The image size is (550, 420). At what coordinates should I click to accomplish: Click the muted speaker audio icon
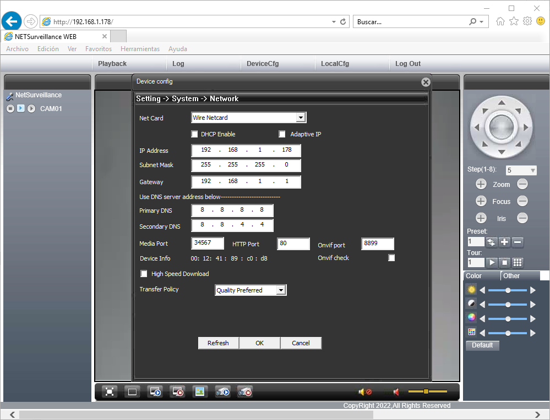[x=364, y=392]
